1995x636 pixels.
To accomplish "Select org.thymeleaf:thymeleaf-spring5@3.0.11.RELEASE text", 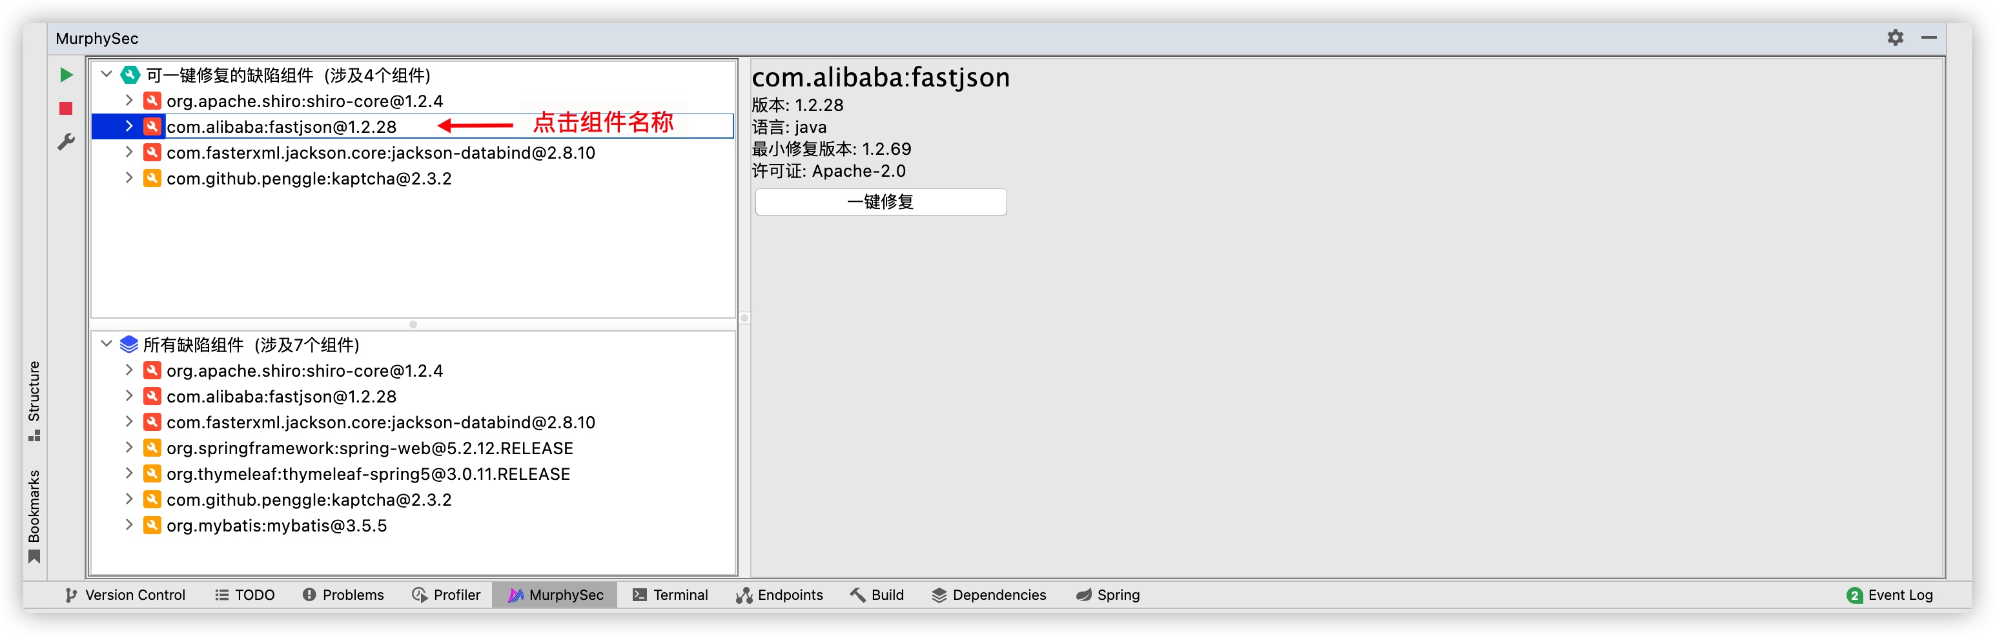I will point(369,473).
